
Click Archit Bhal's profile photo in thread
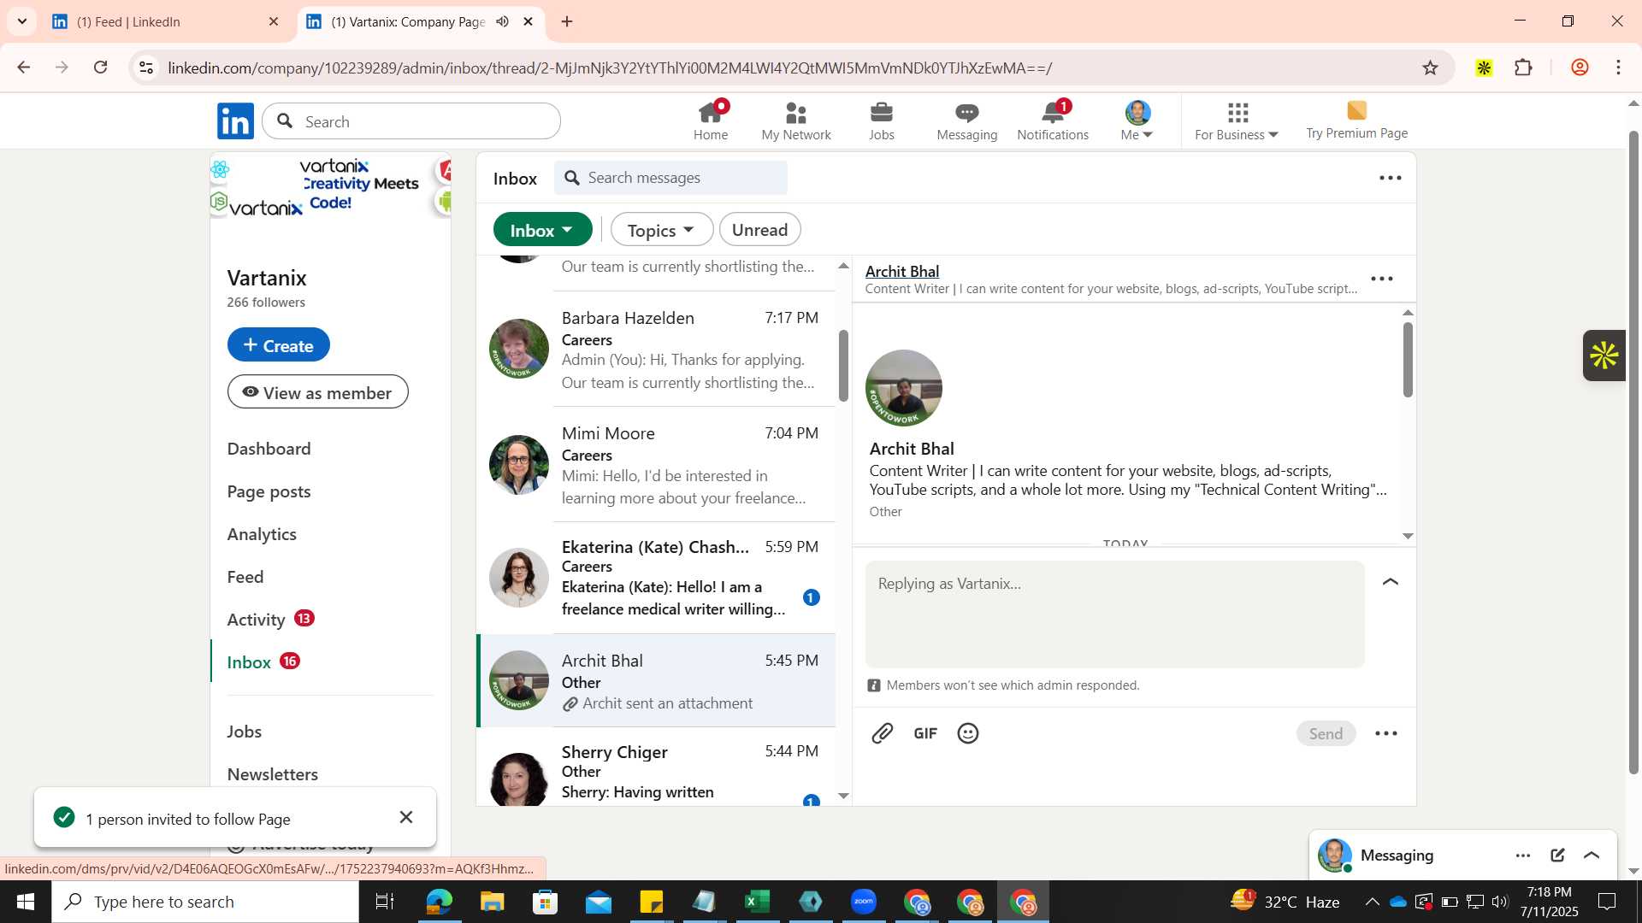903,387
